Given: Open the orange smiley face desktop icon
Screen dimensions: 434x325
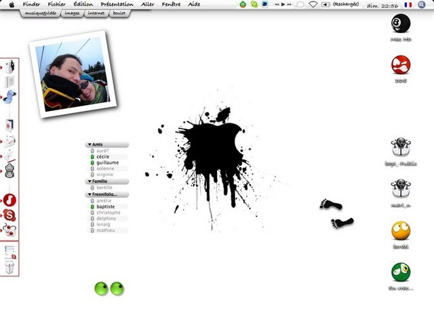Looking at the screenshot, I should (401, 231).
